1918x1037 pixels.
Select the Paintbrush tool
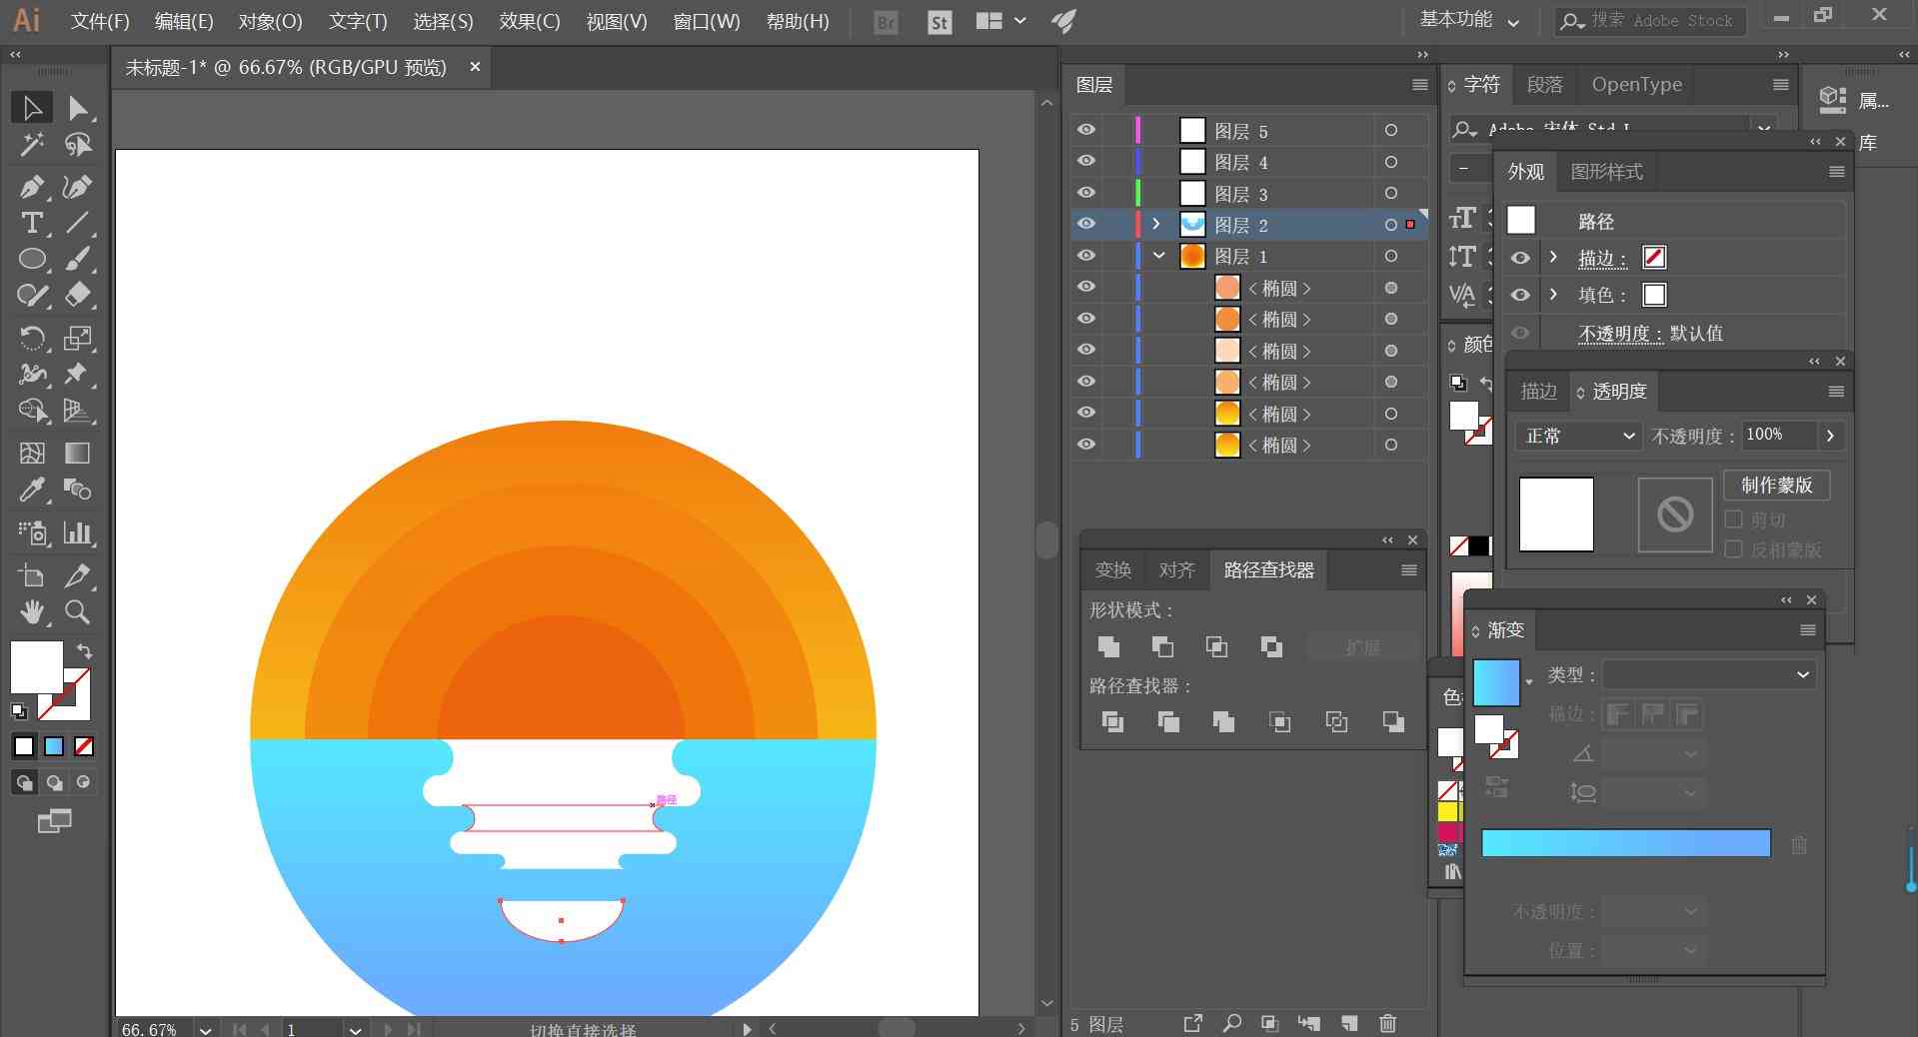[78, 259]
